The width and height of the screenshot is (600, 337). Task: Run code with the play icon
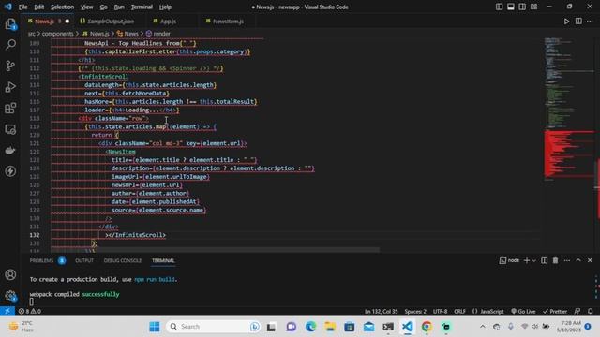point(566,22)
